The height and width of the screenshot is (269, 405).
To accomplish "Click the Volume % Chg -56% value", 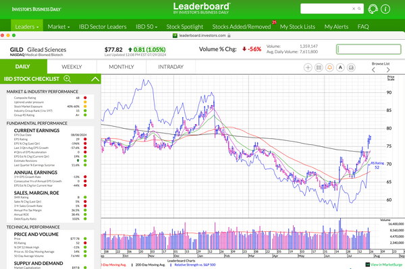I will click(252, 49).
